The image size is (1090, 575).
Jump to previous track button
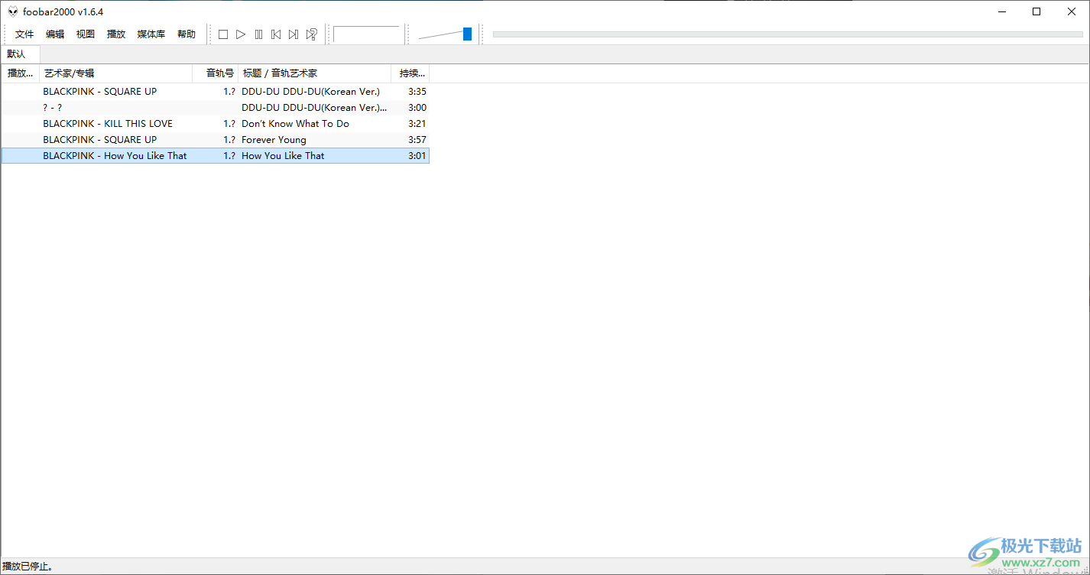(x=276, y=34)
